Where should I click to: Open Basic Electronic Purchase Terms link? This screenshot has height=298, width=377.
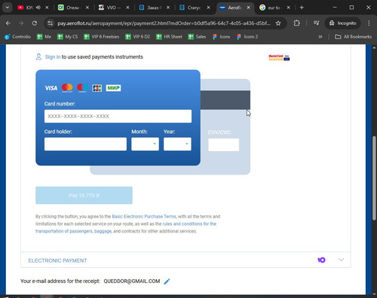[144, 216]
